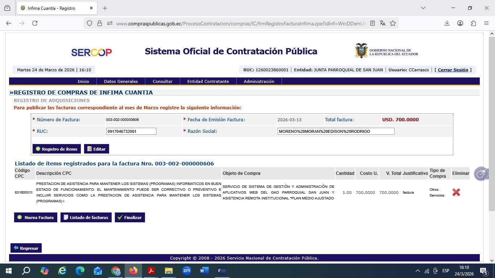Click the floating timer widget on right edge

481,174
